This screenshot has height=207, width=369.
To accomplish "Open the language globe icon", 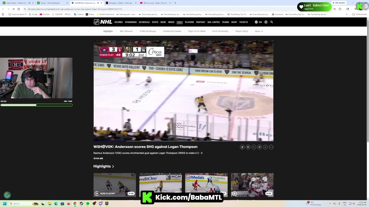I will (256, 22).
